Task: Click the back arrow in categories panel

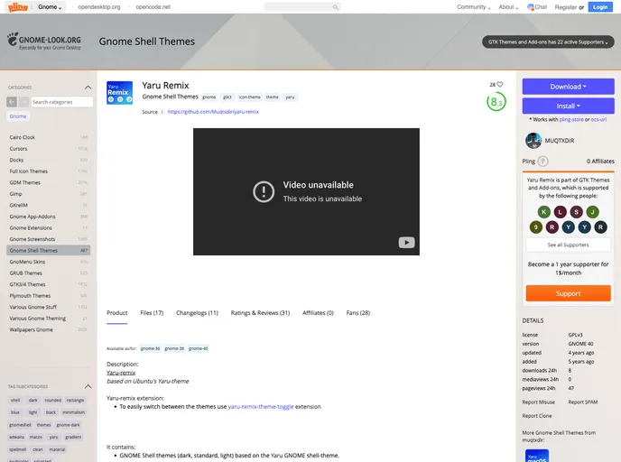Action: coord(12,102)
